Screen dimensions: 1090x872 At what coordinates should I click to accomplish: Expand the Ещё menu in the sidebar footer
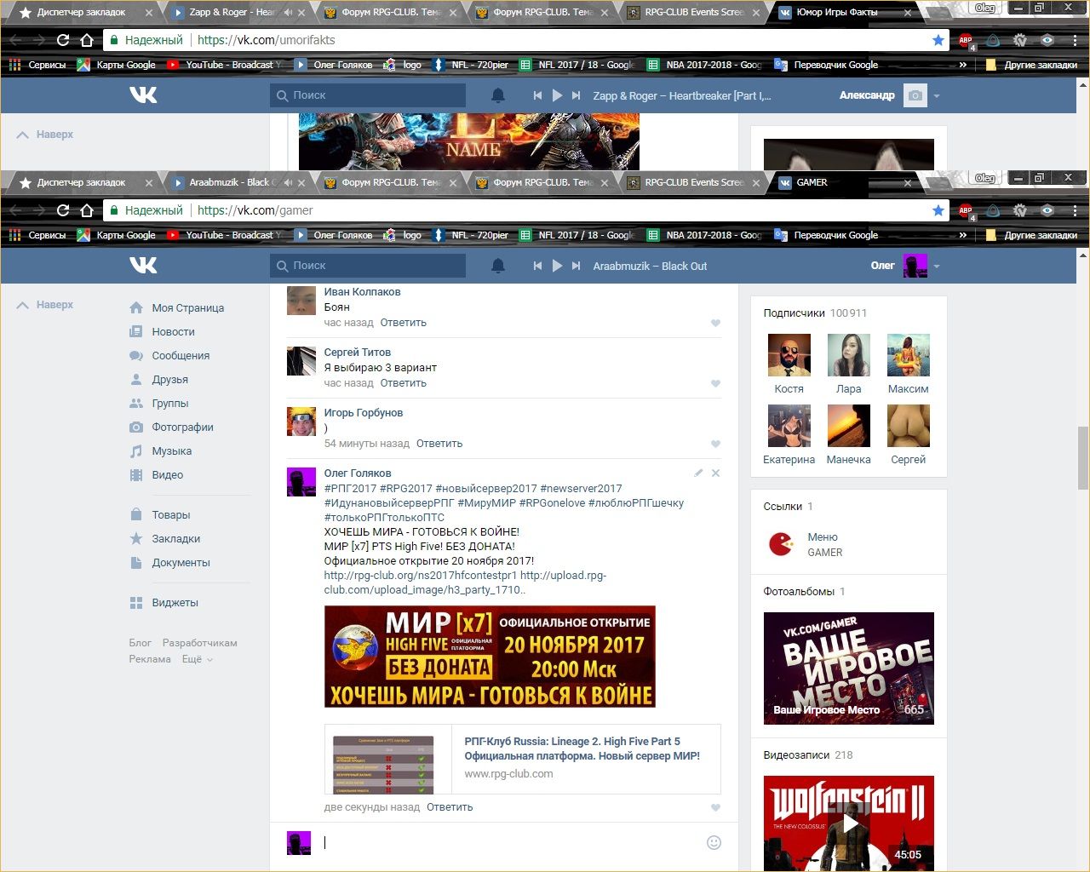pyautogui.click(x=197, y=659)
